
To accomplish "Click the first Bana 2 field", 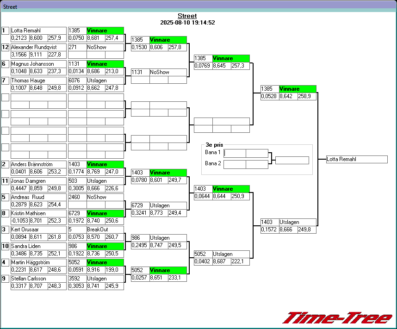I will (x=235, y=164).
